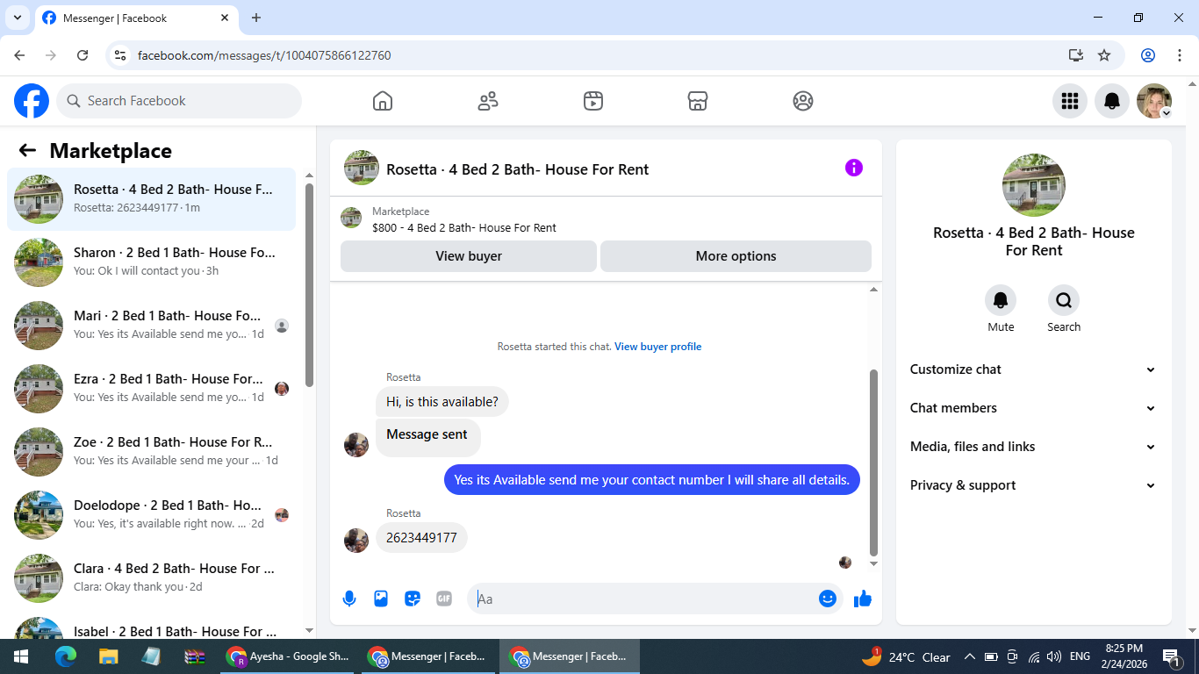Click the browser address bar URL

coord(264,55)
